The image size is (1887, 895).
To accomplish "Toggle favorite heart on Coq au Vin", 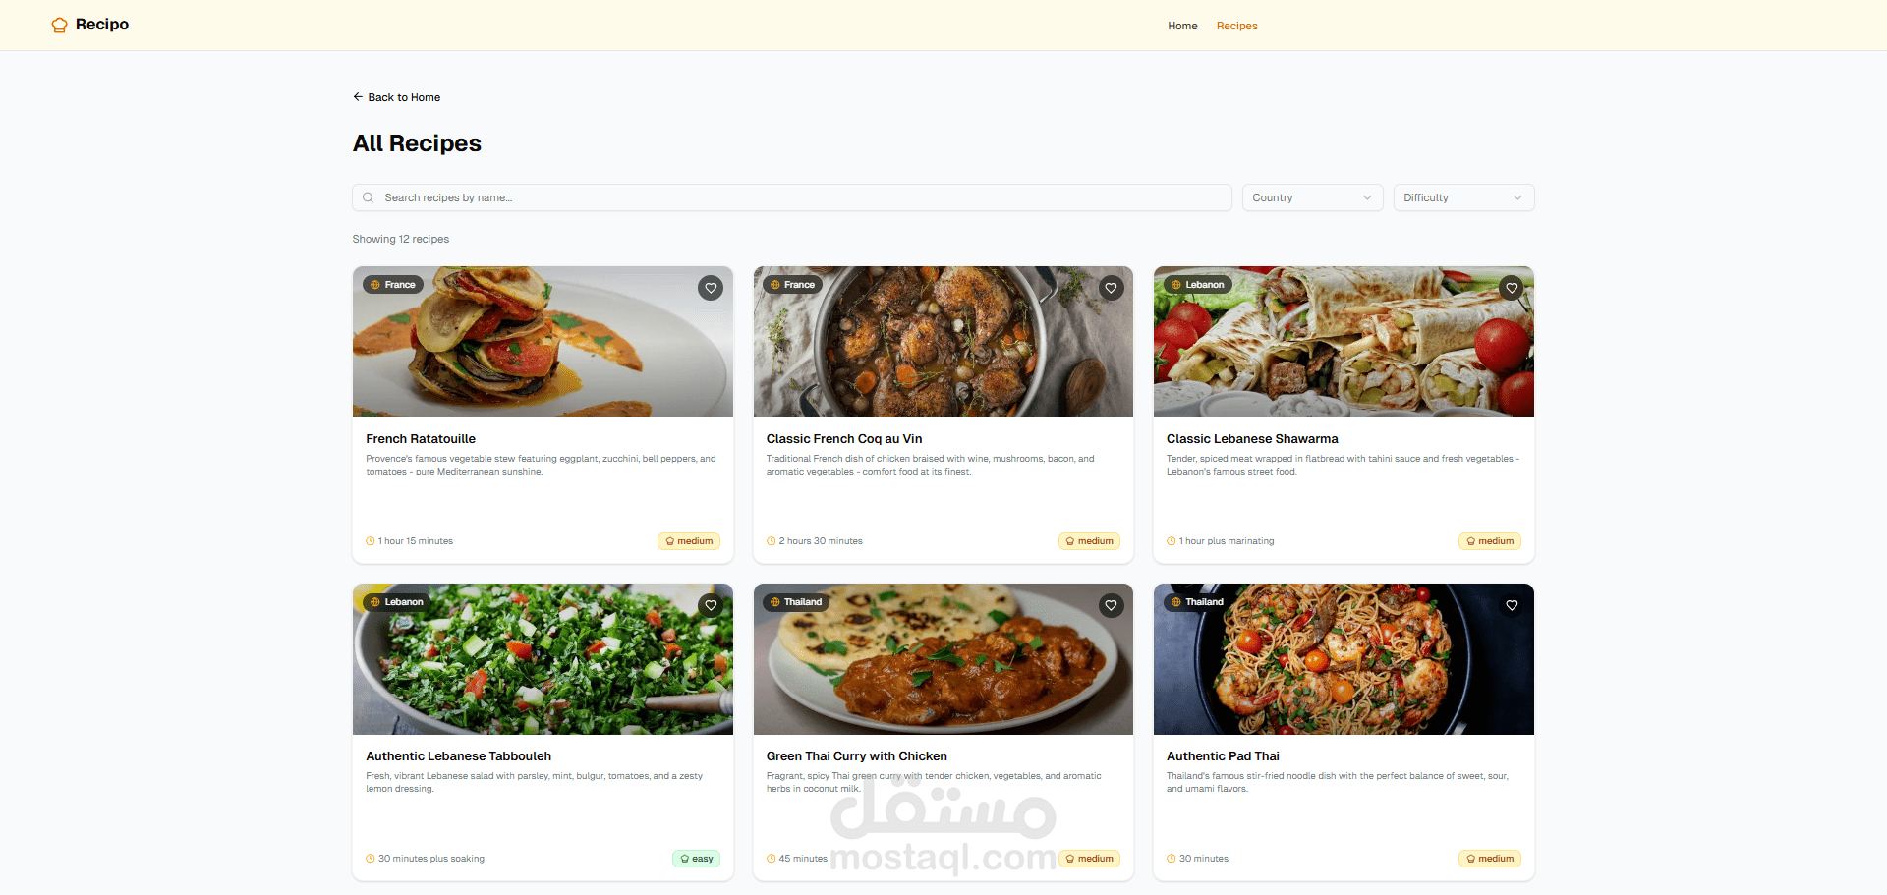I will [1111, 288].
